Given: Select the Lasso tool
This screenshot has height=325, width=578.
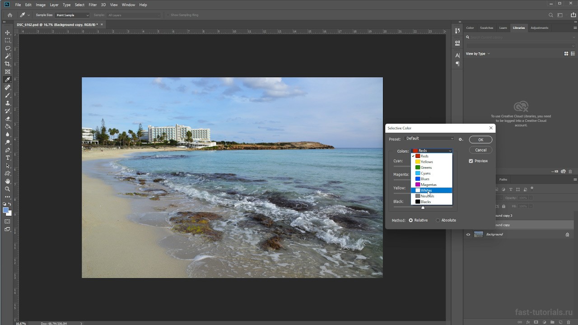Looking at the screenshot, I should tap(8, 48).
